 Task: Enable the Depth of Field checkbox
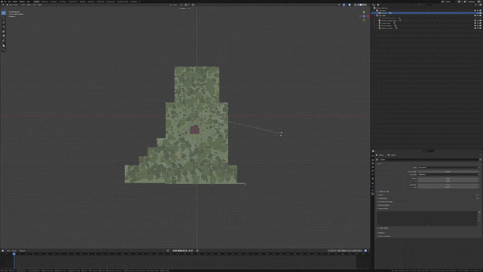click(378, 191)
